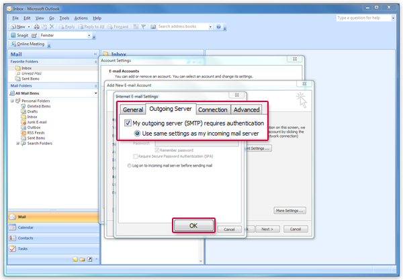403x280 pixels.
Task: Click the Forward toolbar button
Action: click(x=118, y=27)
